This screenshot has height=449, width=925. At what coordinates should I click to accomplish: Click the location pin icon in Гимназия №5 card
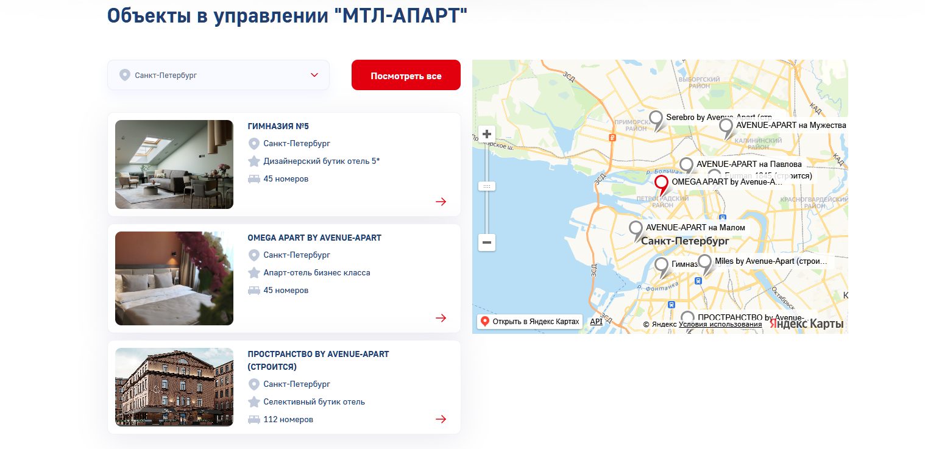point(254,144)
